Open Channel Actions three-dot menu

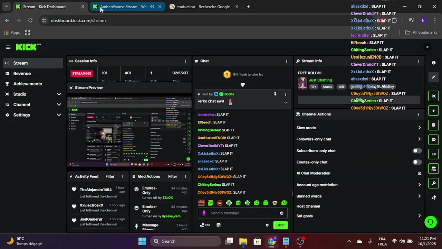(x=418, y=114)
